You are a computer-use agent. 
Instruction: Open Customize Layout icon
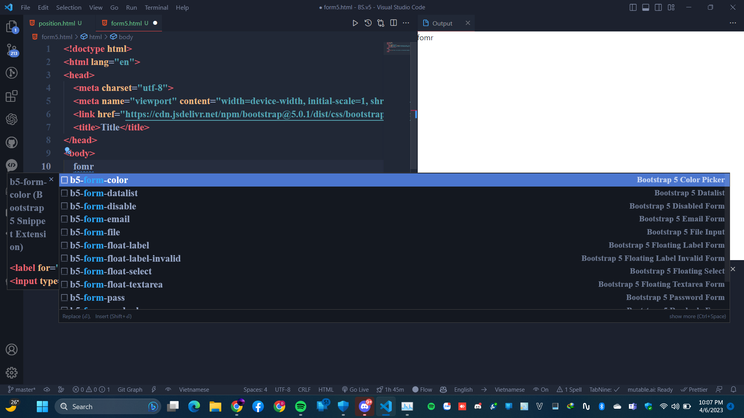pos(671,7)
